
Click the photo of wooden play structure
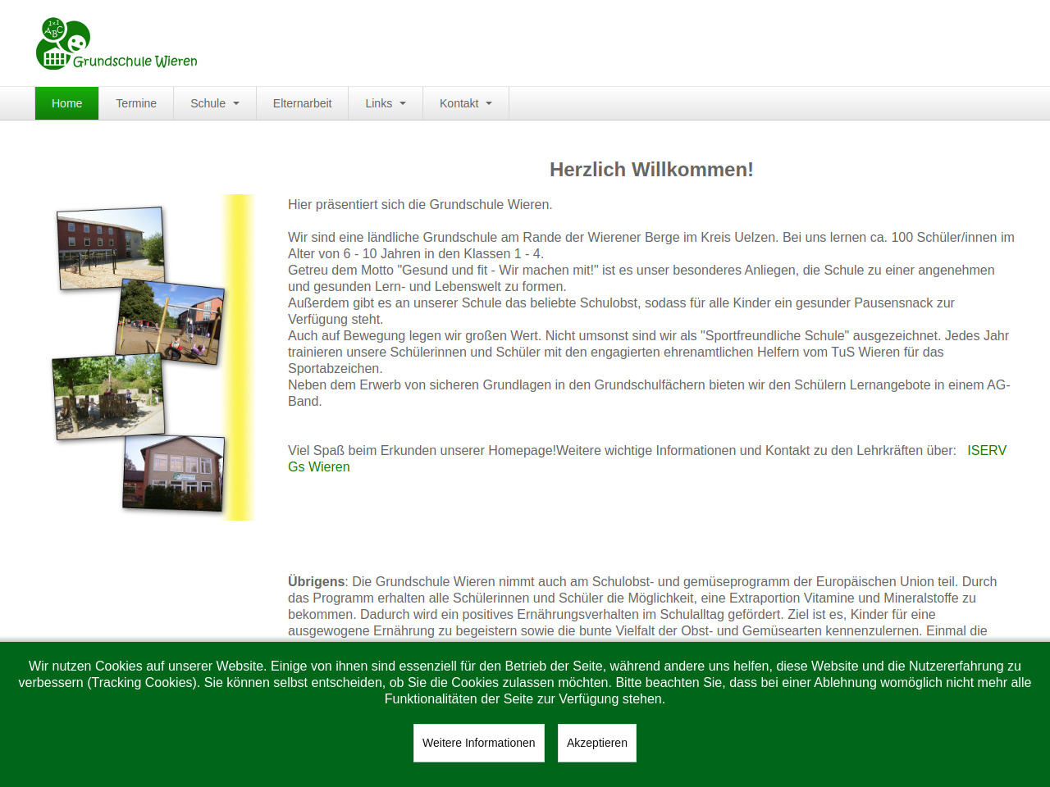(x=108, y=397)
